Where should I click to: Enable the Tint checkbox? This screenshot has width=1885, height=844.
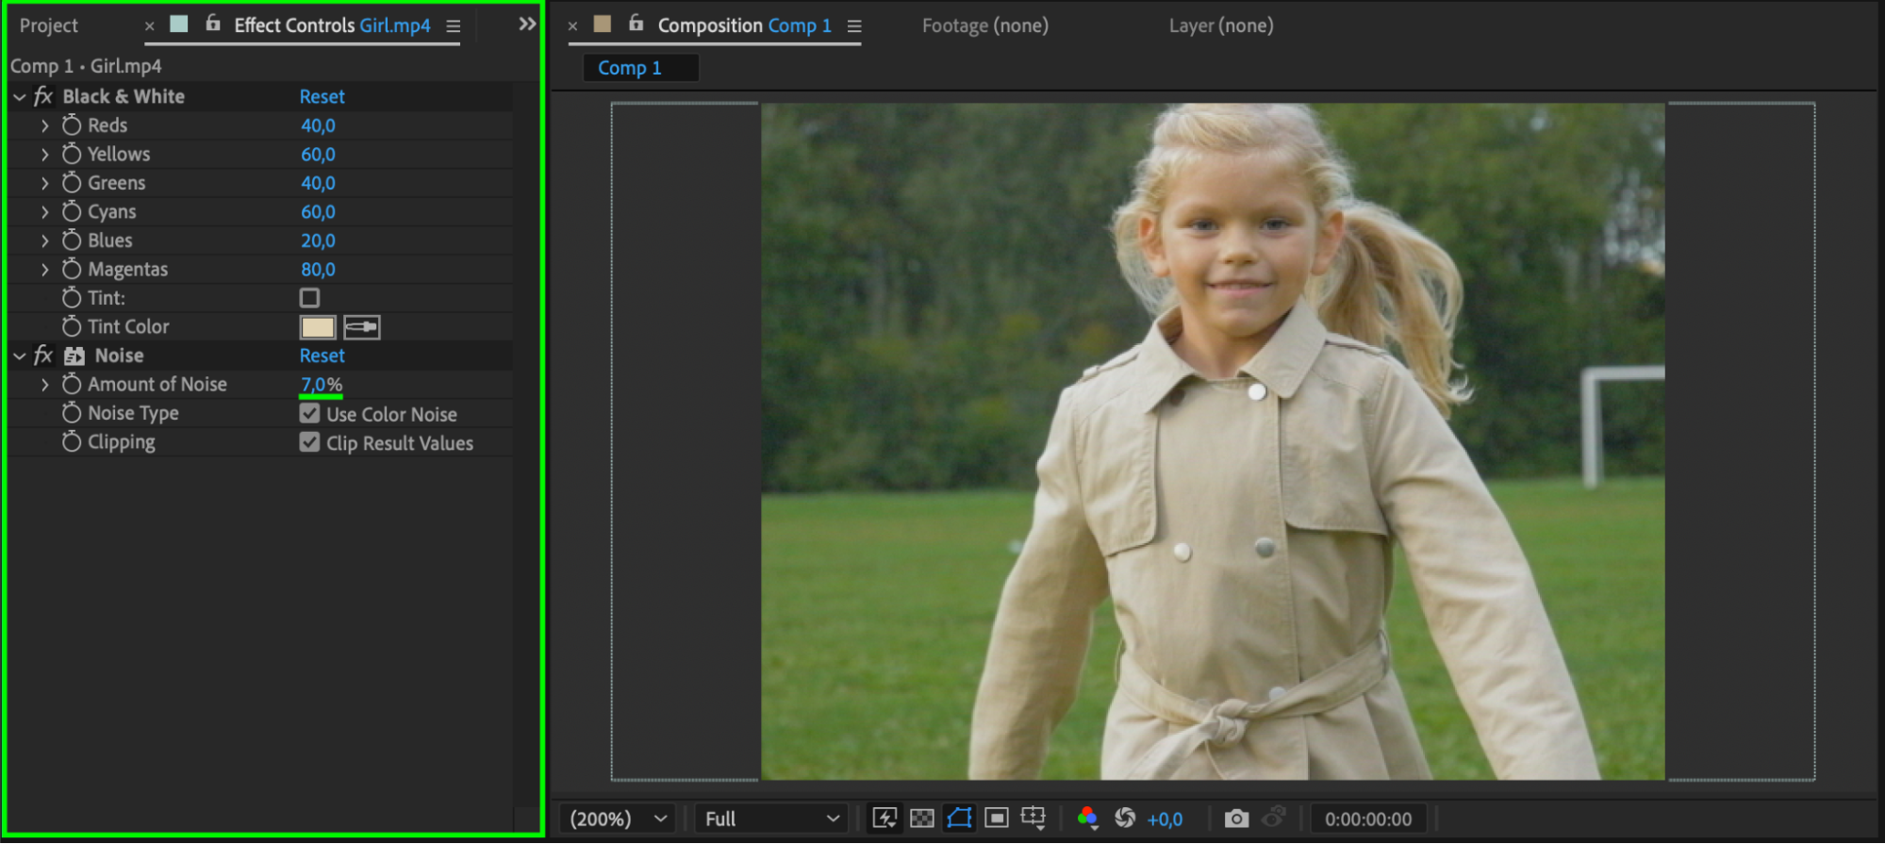click(x=309, y=298)
